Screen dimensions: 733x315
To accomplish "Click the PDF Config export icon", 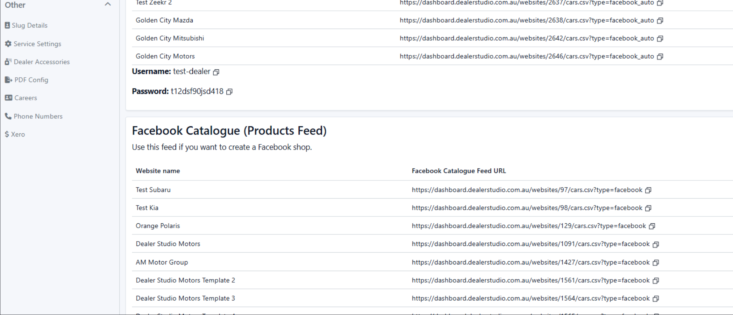I will [9, 80].
